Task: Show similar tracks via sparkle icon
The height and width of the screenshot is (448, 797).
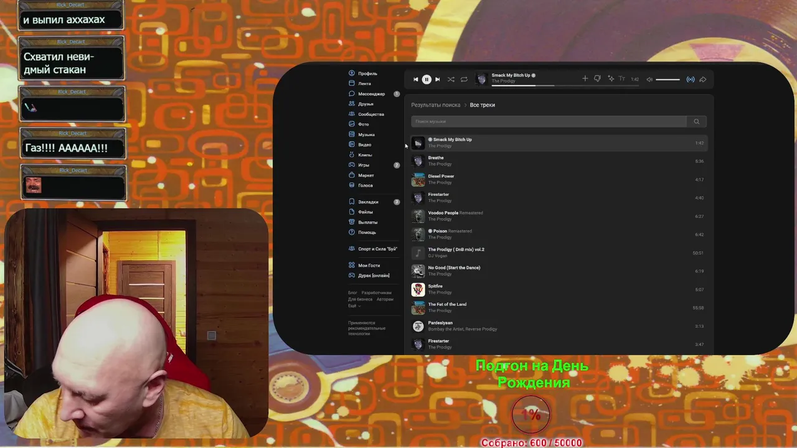Action: click(x=611, y=78)
